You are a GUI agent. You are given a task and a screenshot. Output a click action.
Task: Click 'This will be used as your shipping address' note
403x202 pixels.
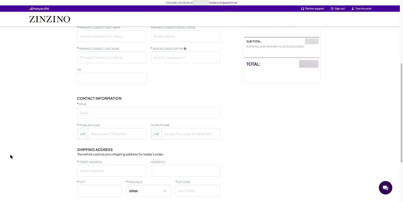(121, 154)
